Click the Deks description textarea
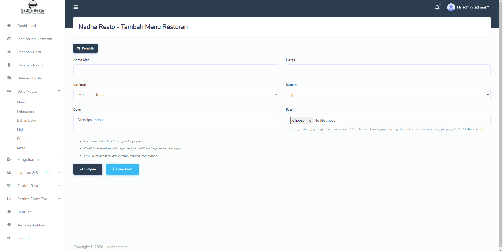Viewport: 503px width, 251px height. 176,122
